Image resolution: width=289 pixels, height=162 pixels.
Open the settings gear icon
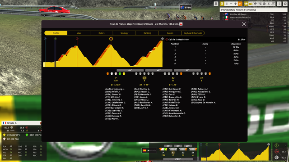tap(285, 4)
